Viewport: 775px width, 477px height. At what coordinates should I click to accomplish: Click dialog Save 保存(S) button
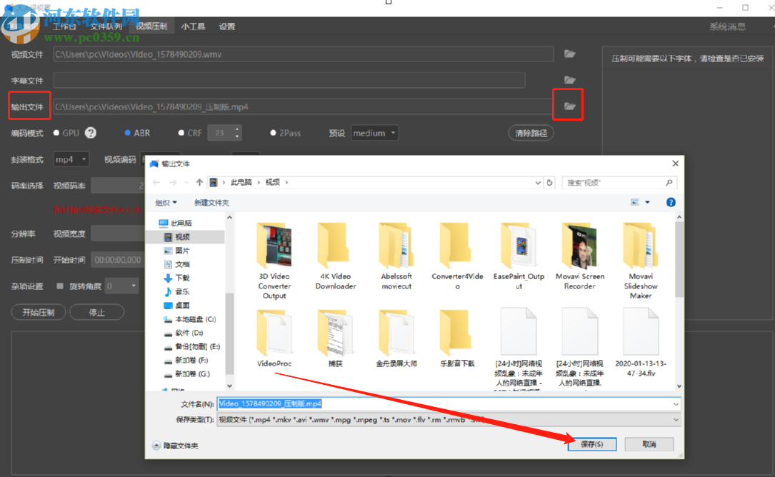point(591,444)
